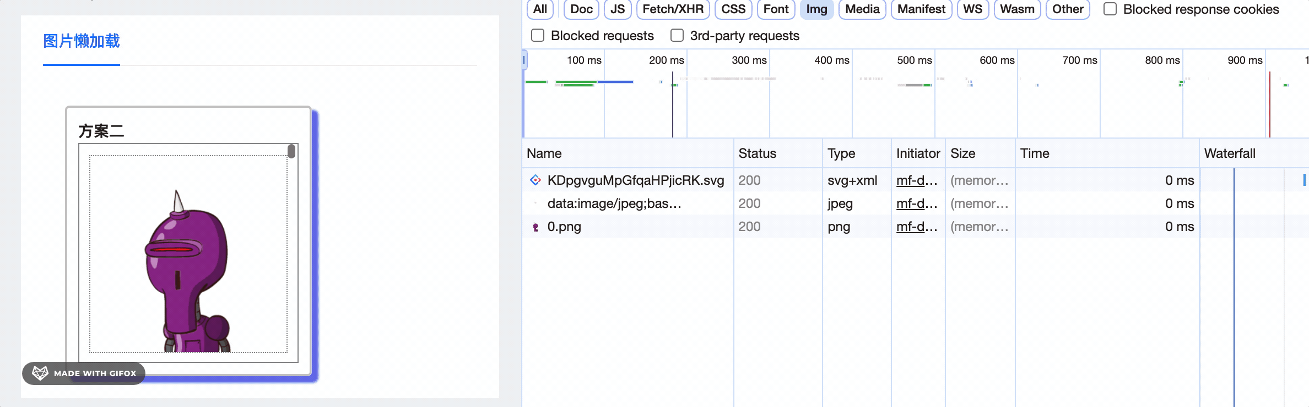
Task: Select the All filter
Action: click(x=540, y=9)
